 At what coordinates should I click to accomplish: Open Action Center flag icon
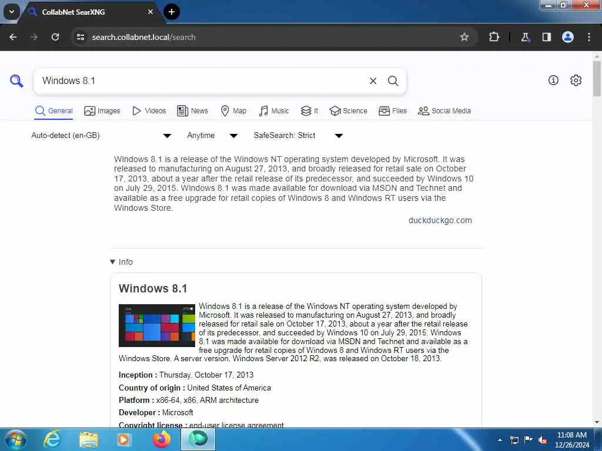[529, 440]
